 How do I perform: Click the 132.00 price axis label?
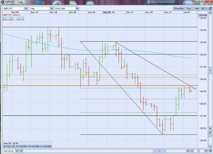(x=203, y=55)
